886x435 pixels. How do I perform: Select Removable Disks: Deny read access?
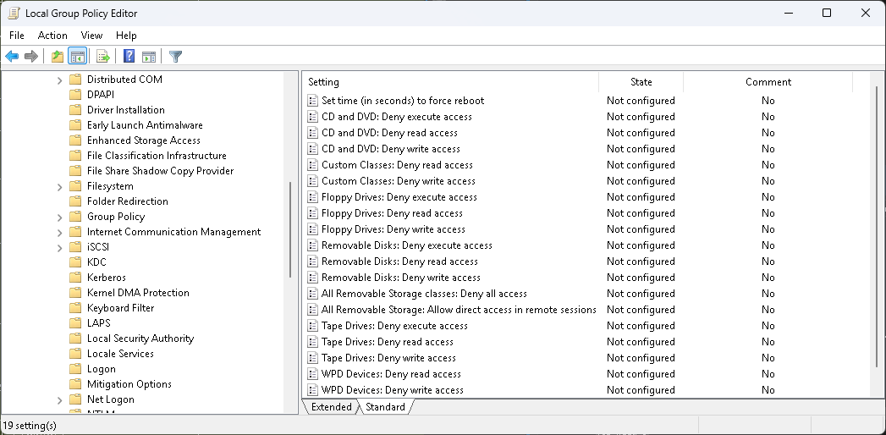[399, 262]
